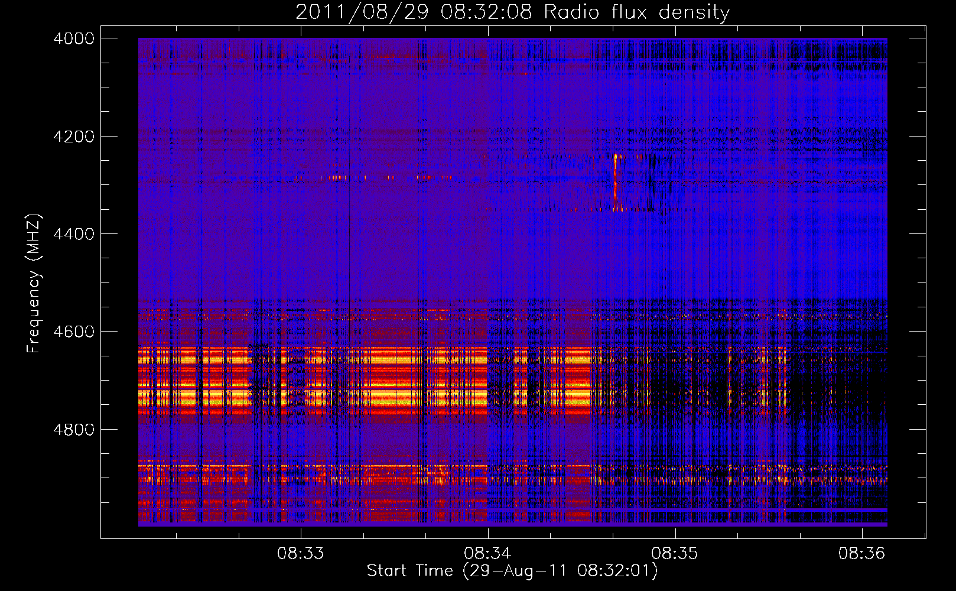Select the 08:36 time axis label

click(862, 553)
